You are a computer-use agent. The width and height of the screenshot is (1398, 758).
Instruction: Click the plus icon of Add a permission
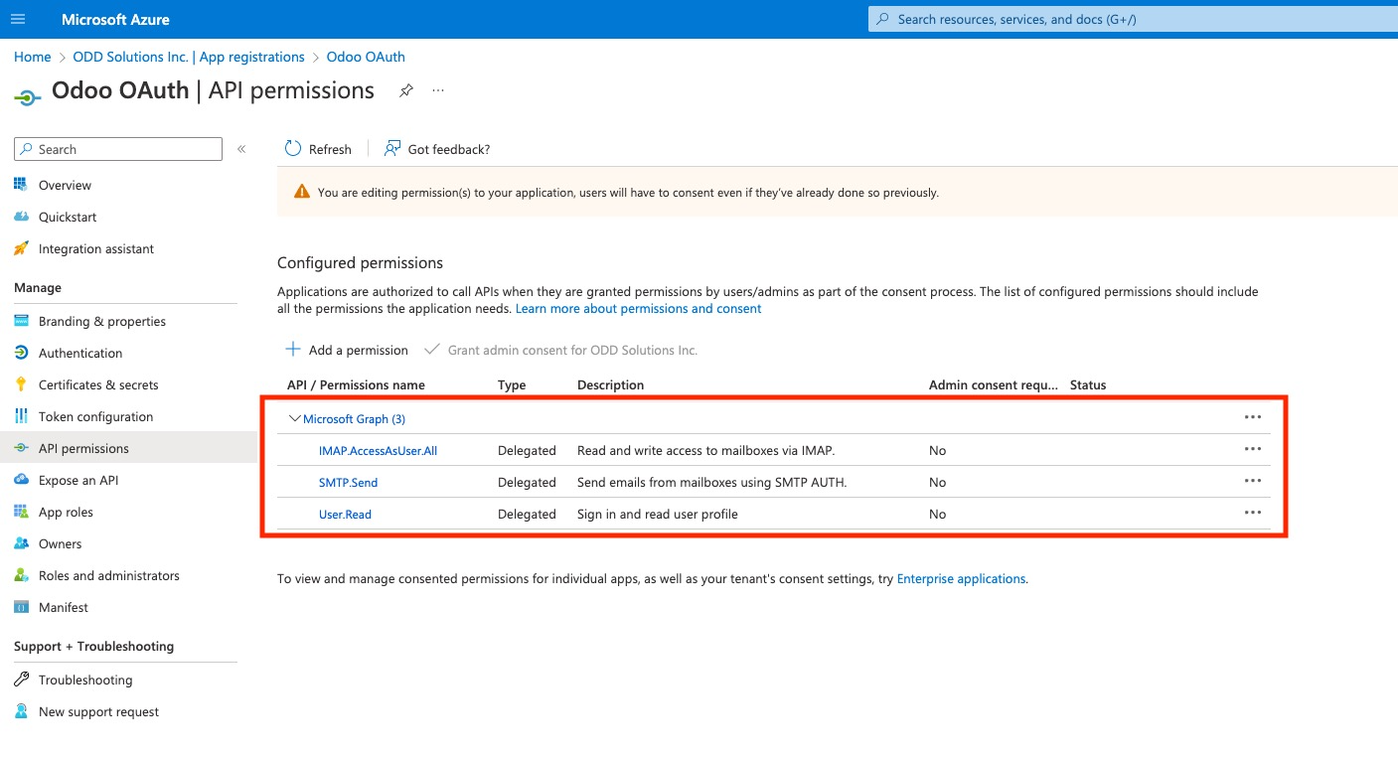[x=293, y=350]
